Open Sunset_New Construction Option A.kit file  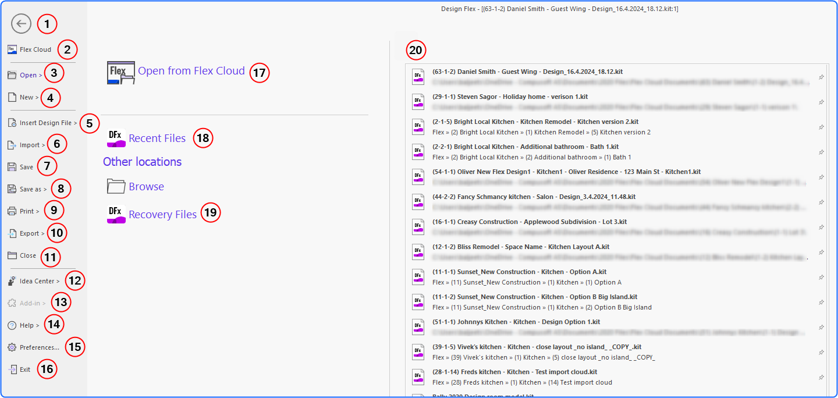(x=519, y=272)
